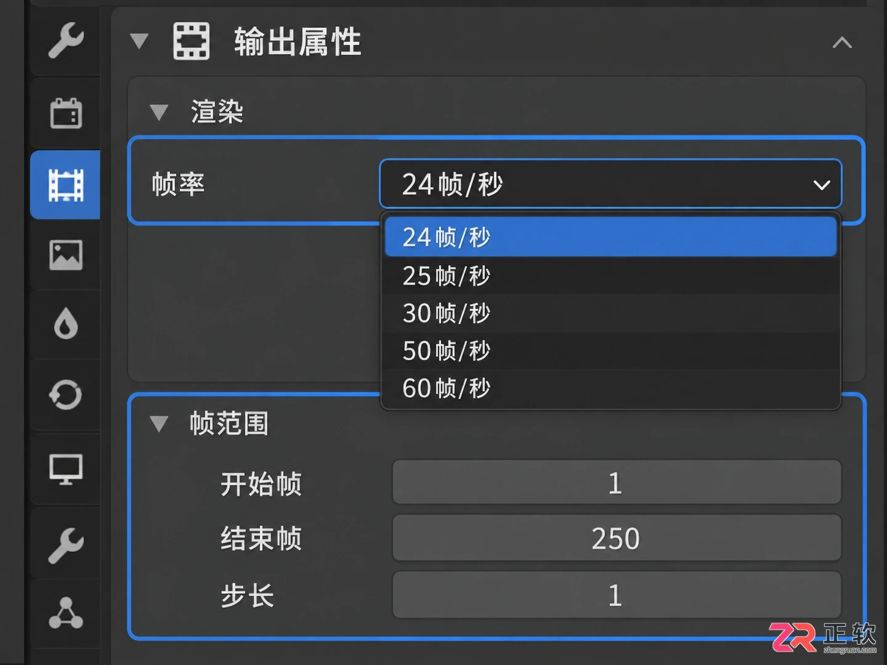Open the water droplet icon tab
Screen dimensions: 887x665
[65, 324]
